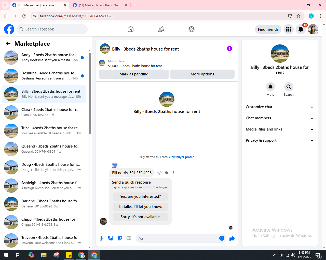Image resolution: width=326 pixels, height=260 pixels.
Task: Open Ciara 4beds 2baths conversation
Action: tap(44, 112)
